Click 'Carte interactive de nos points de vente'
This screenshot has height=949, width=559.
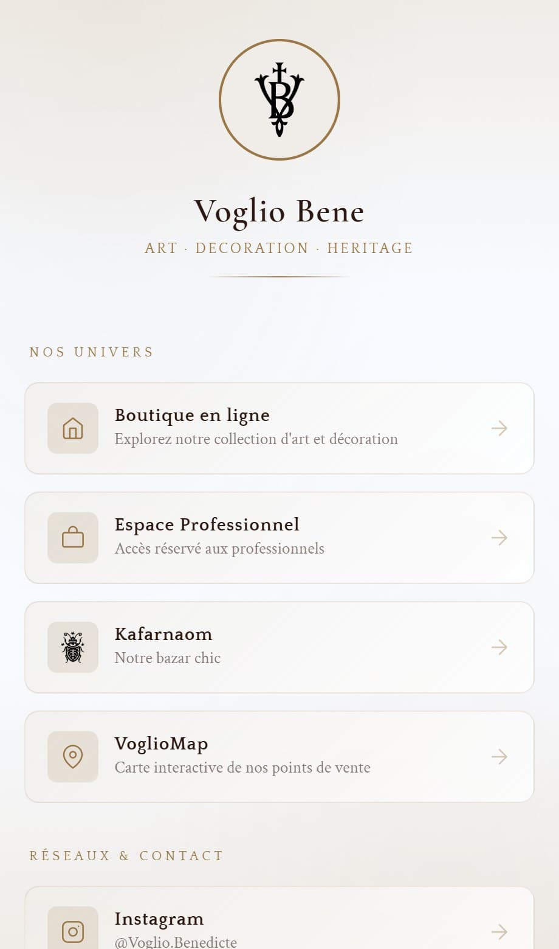tap(242, 768)
